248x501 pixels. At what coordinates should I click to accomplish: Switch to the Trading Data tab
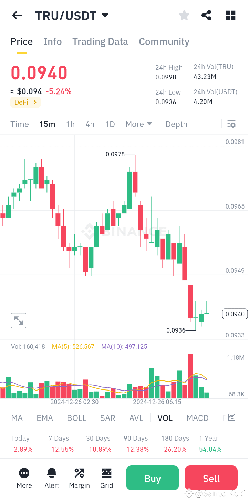point(100,41)
